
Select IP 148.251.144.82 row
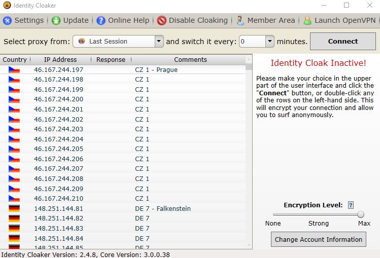123,218
